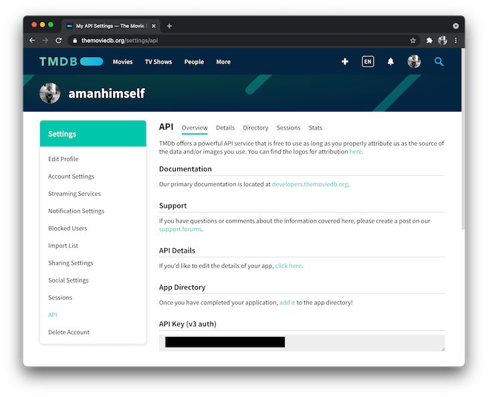Click the search magnifier icon
The height and width of the screenshot is (397, 488).
(439, 61)
